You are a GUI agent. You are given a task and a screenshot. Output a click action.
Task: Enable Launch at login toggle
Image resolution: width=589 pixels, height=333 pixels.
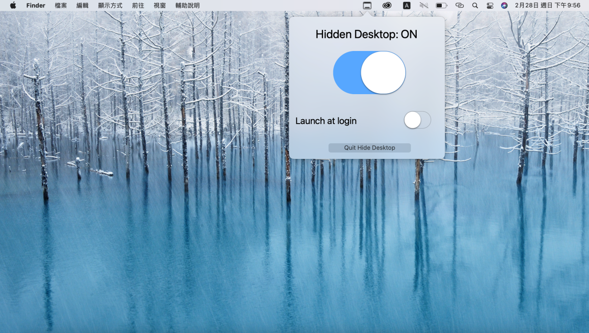(x=417, y=120)
